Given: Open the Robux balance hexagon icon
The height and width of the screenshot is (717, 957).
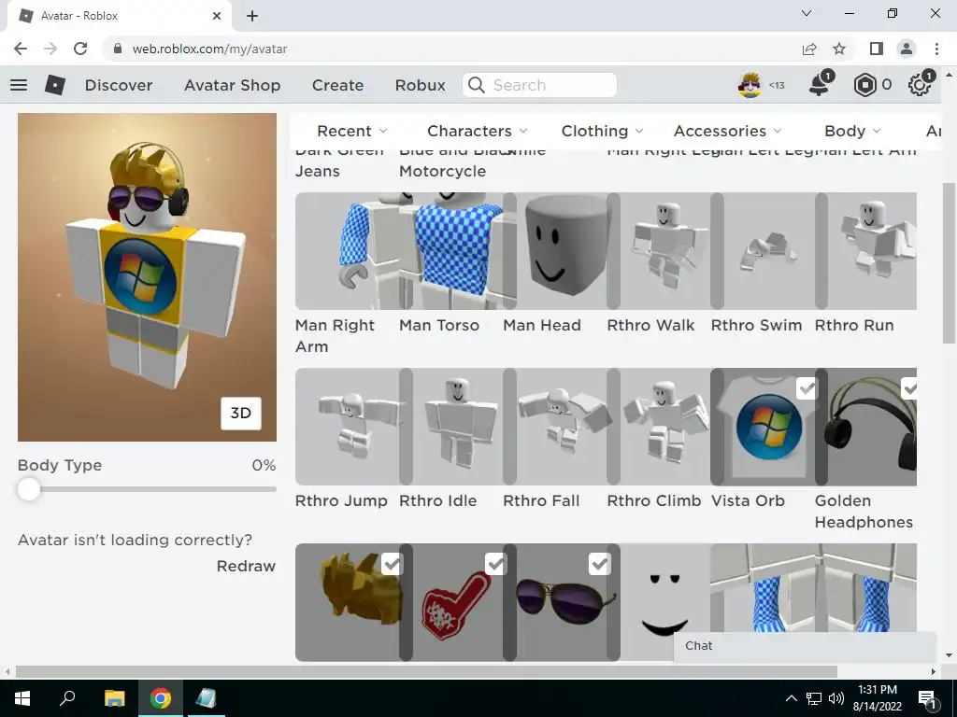Looking at the screenshot, I should pos(864,85).
